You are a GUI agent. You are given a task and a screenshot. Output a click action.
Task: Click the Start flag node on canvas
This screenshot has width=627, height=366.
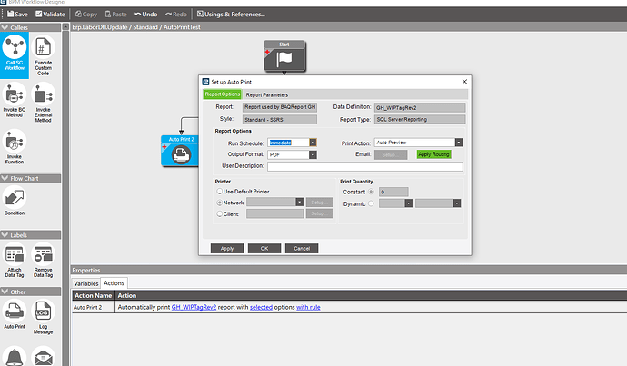click(x=284, y=56)
